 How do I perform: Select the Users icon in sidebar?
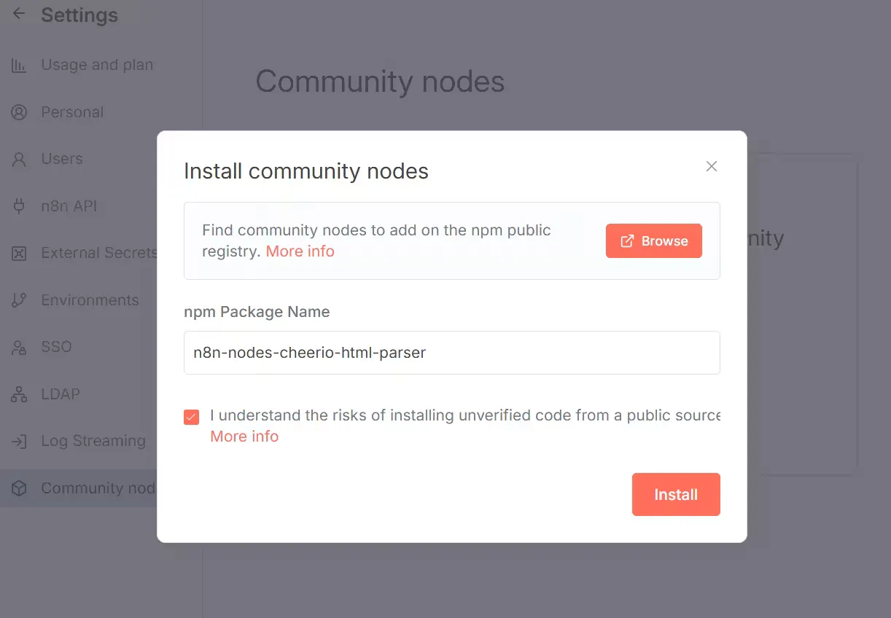[20, 159]
